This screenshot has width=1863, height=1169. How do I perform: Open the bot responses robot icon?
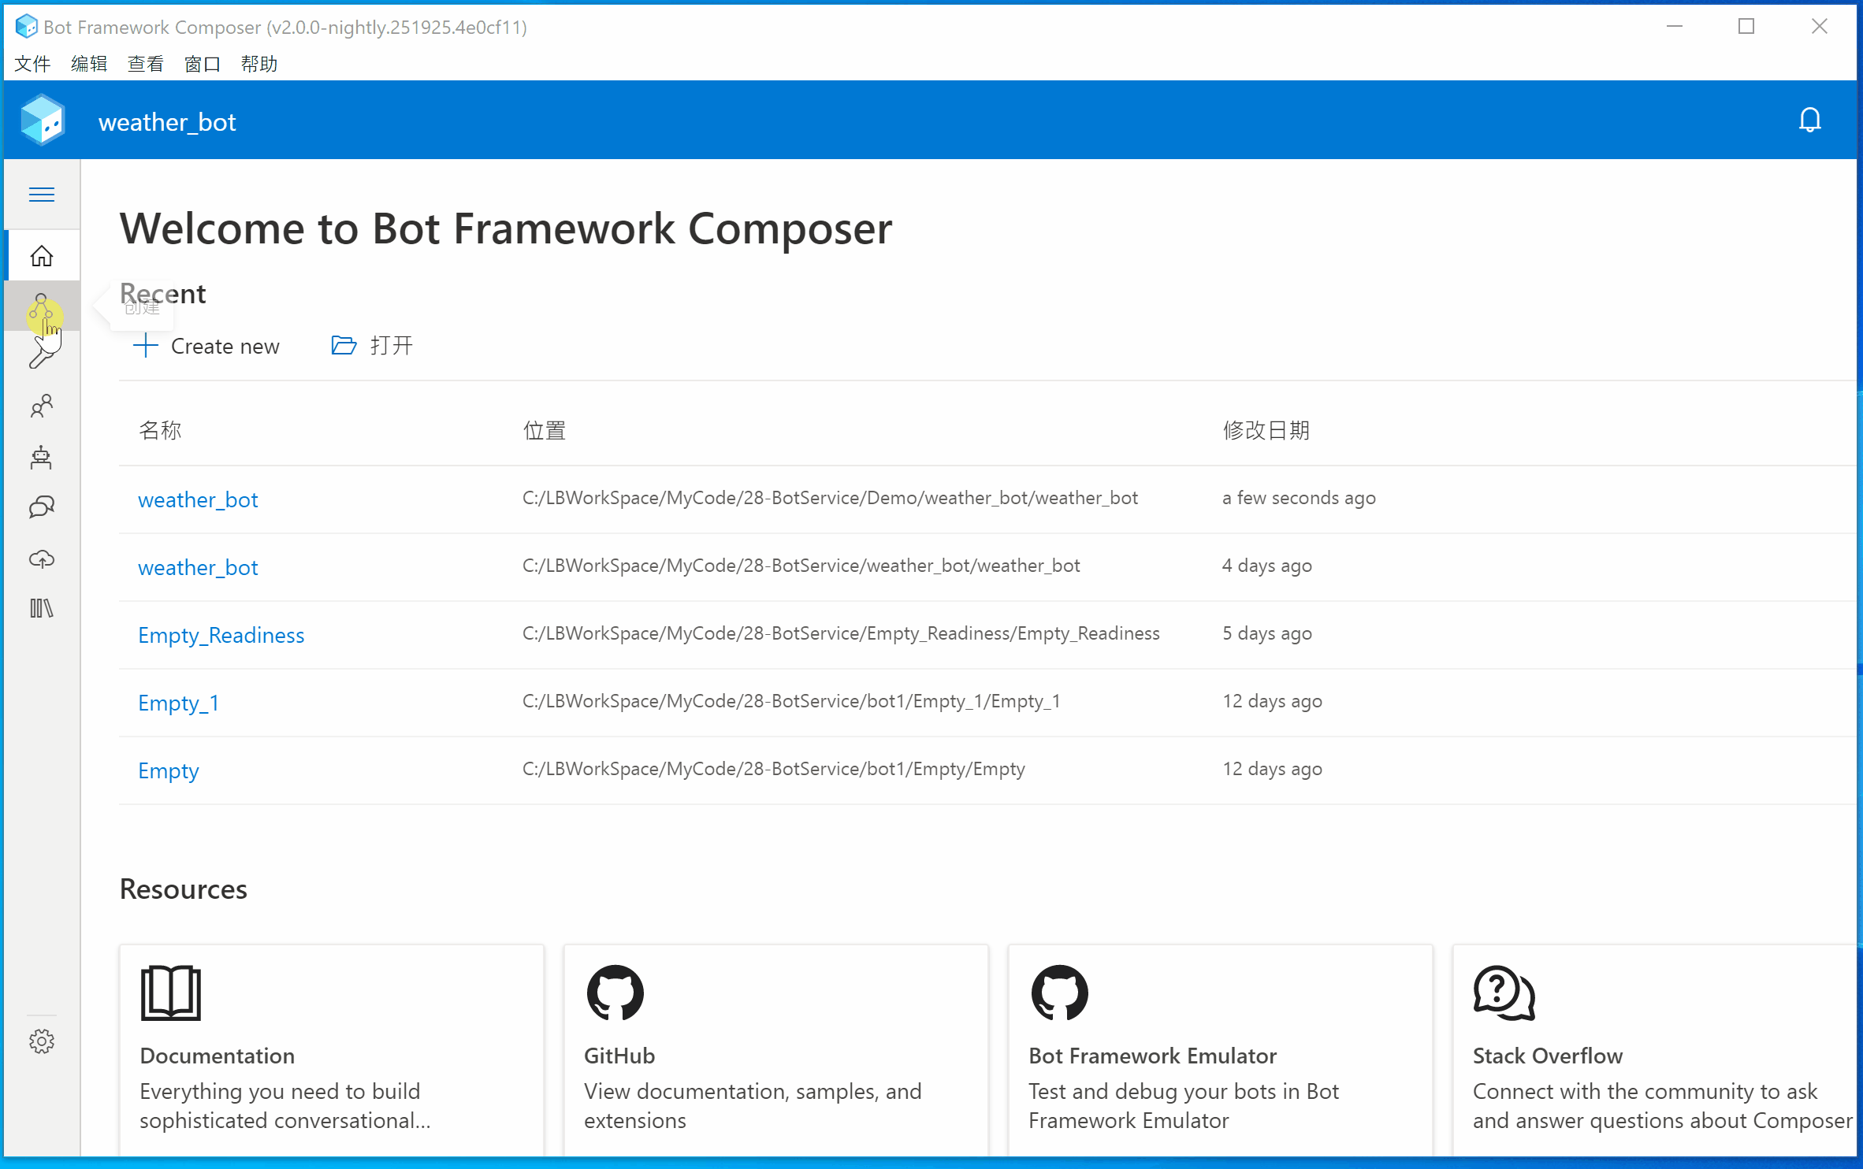coord(42,457)
